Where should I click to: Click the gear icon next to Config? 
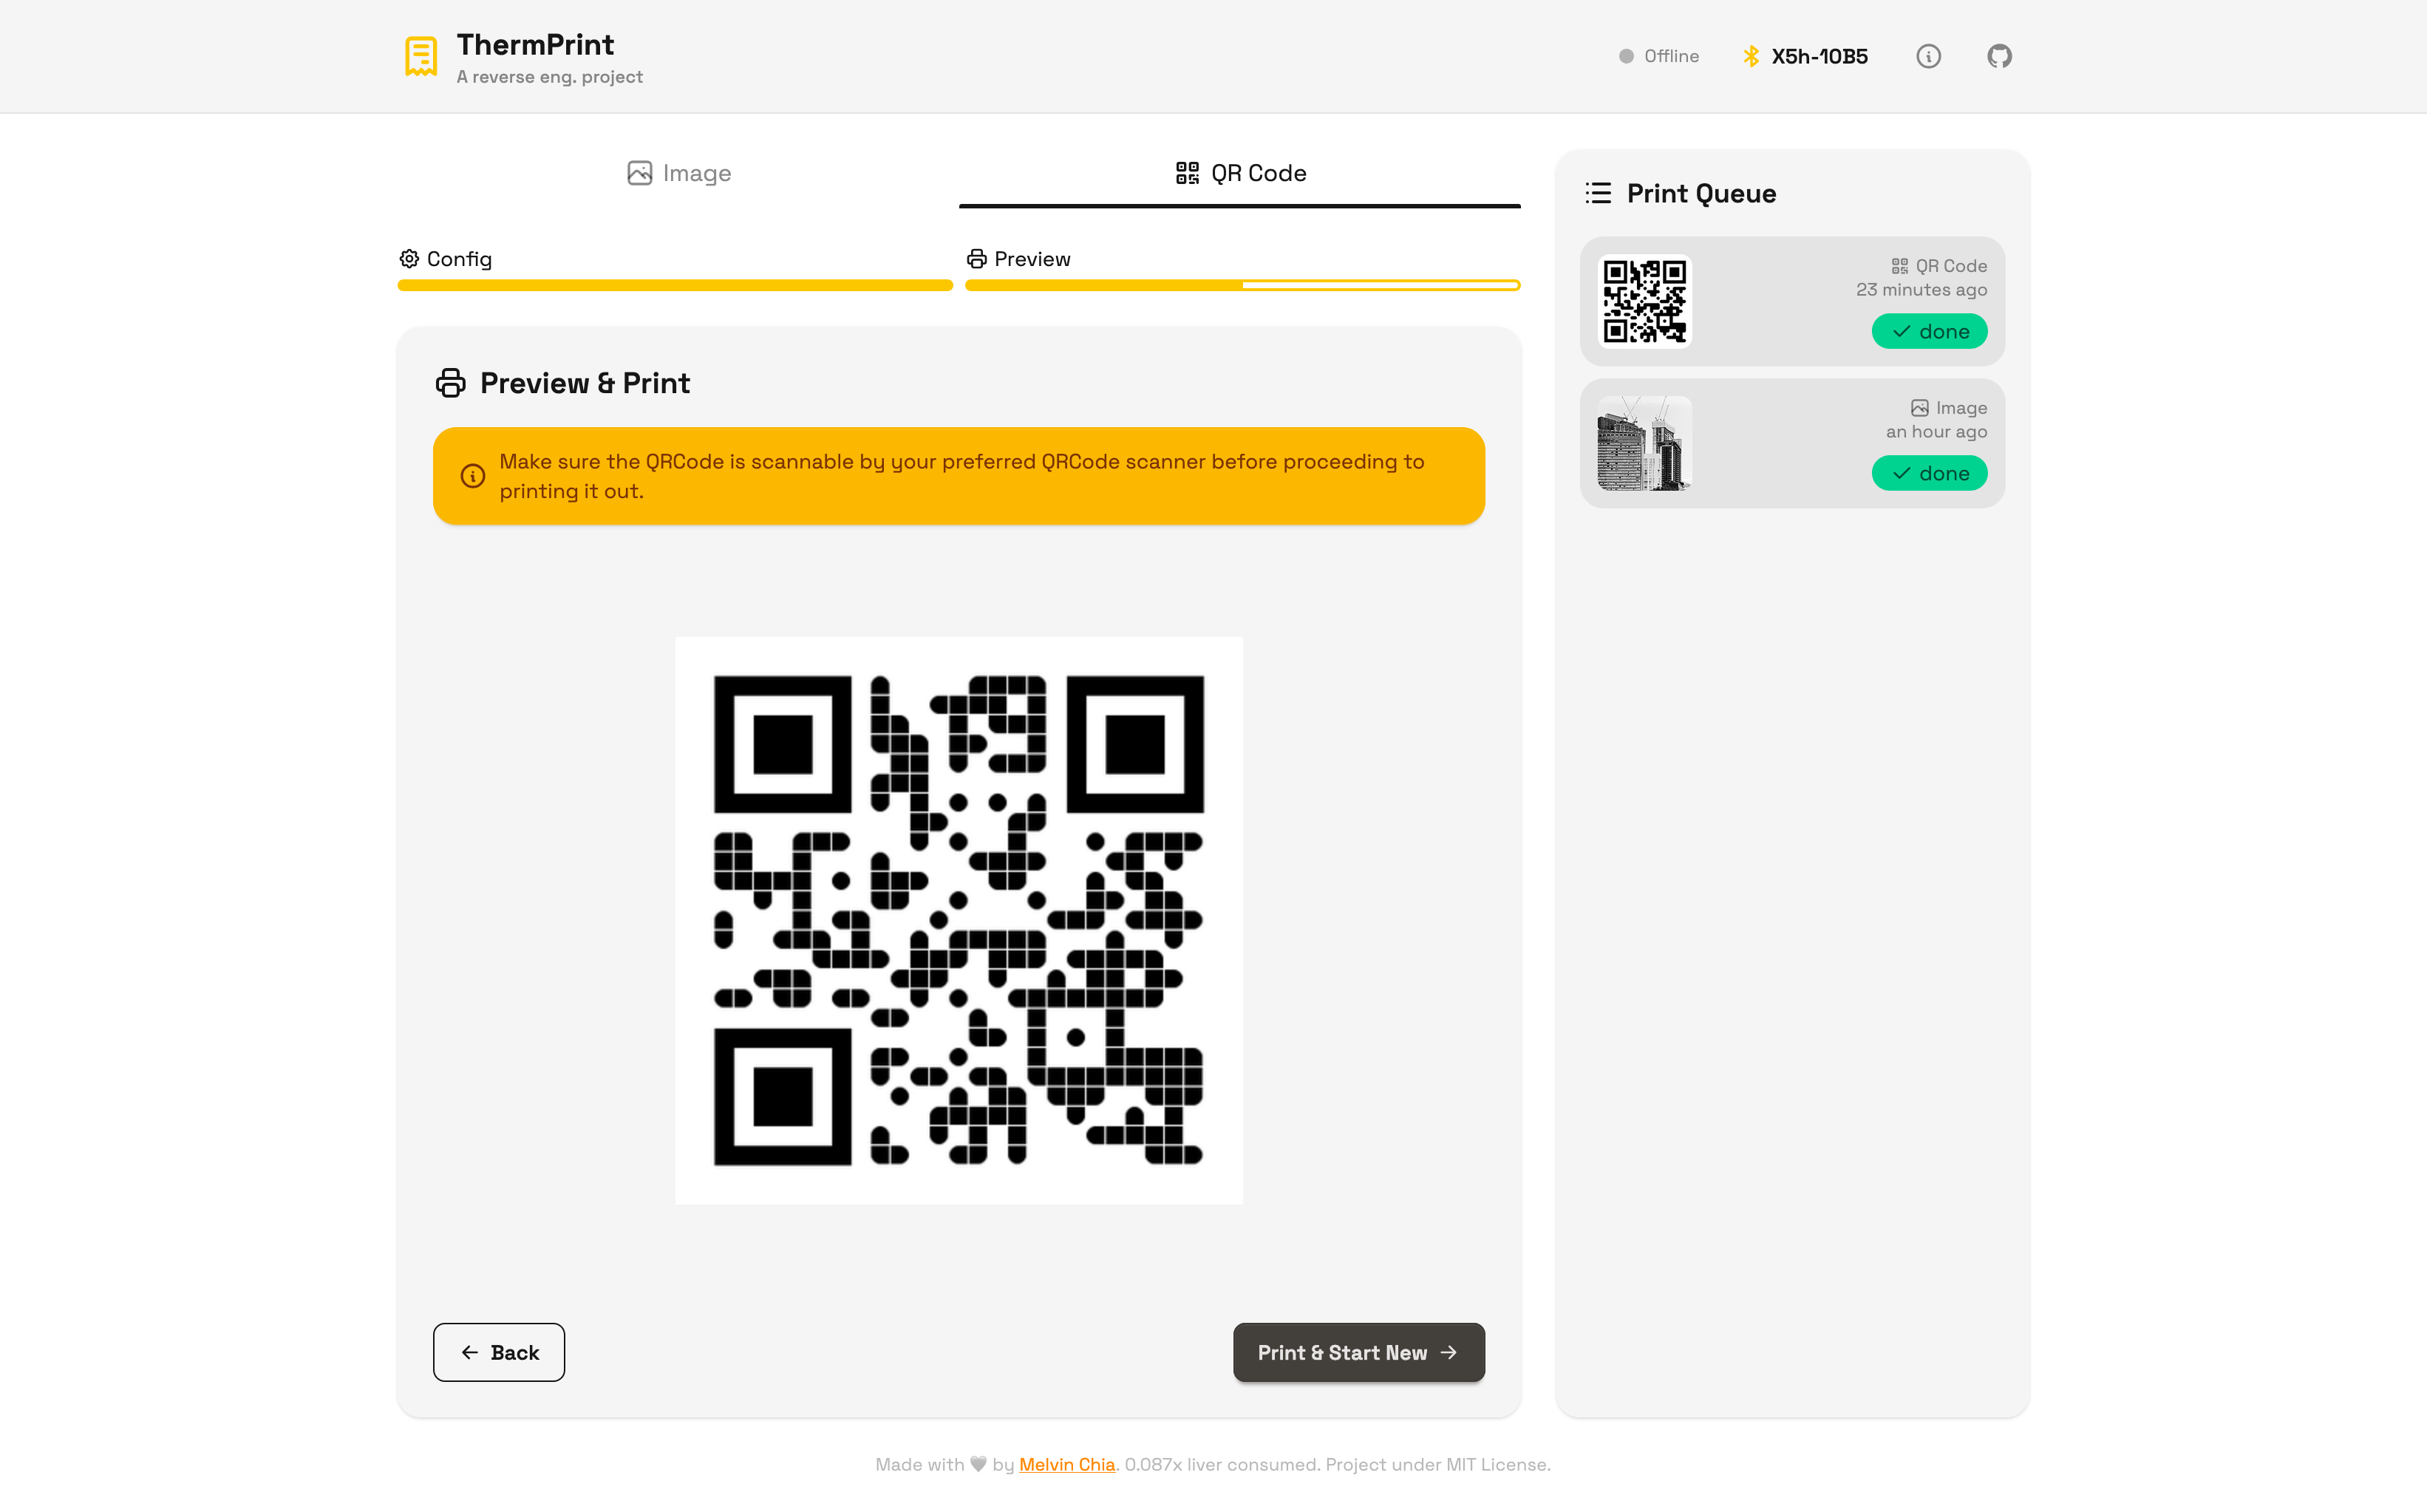click(409, 259)
